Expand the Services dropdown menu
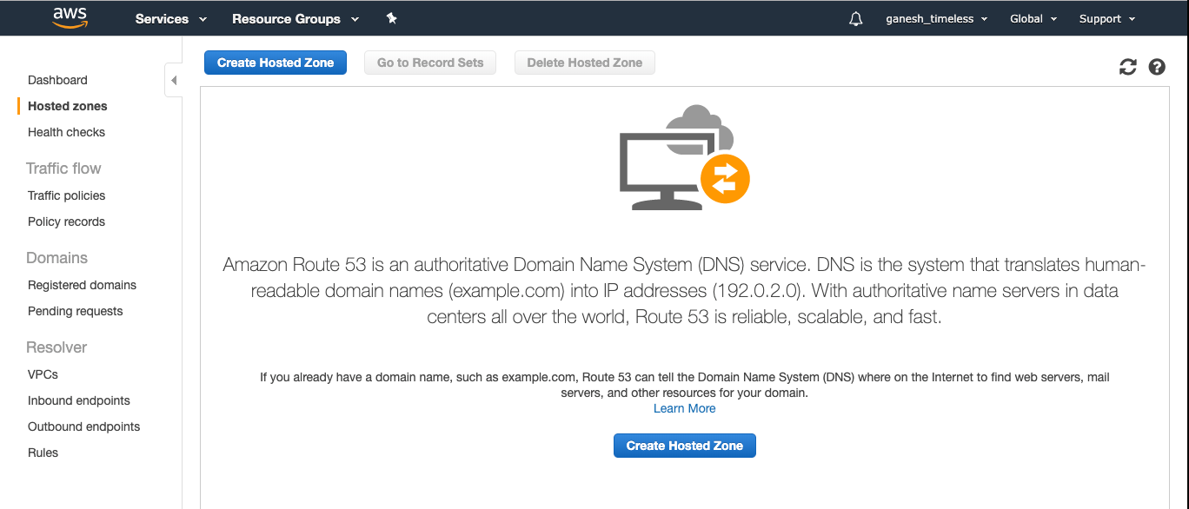 [x=170, y=18]
